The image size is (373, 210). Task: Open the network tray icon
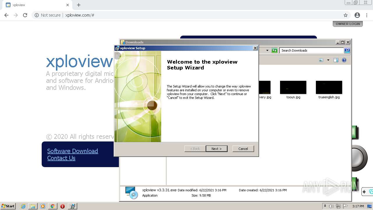(x=338, y=206)
